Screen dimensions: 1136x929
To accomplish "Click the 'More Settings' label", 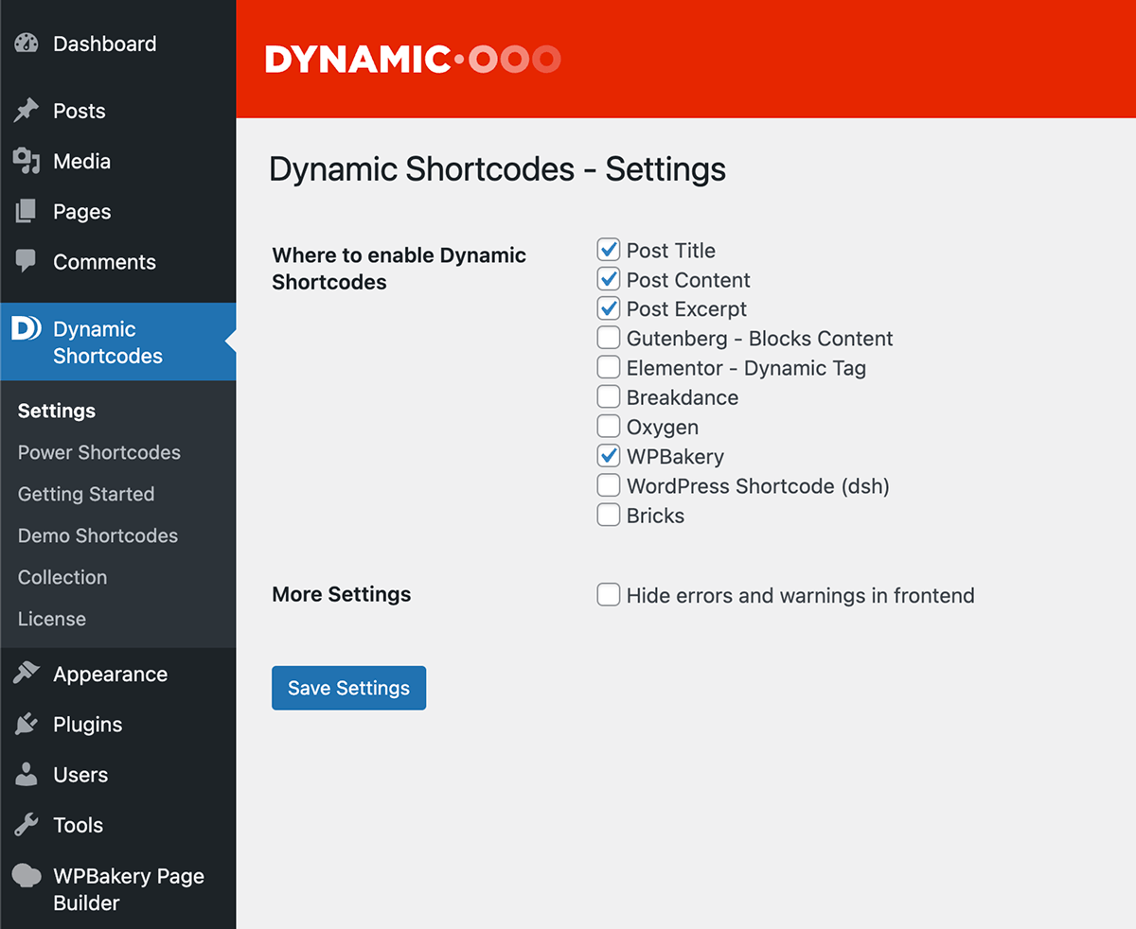I will [x=342, y=594].
